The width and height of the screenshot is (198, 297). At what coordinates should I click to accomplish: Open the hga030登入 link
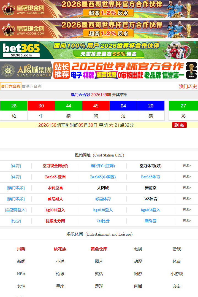pyautogui.click(x=103, y=210)
